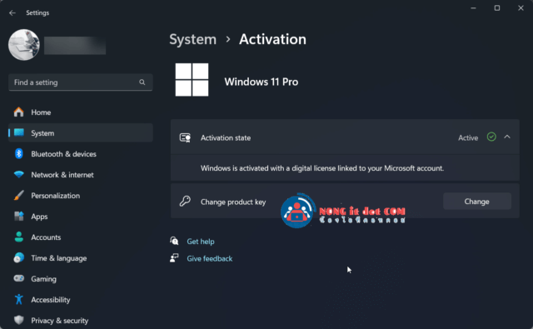This screenshot has width=533, height=329.
Task: Click the Bluetooth icon in sidebar
Action: (x=19, y=153)
